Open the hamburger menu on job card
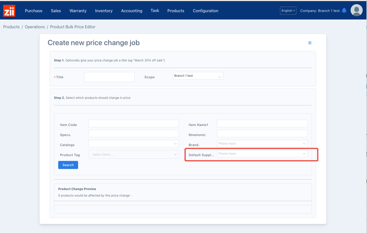367x233 pixels. click(310, 43)
